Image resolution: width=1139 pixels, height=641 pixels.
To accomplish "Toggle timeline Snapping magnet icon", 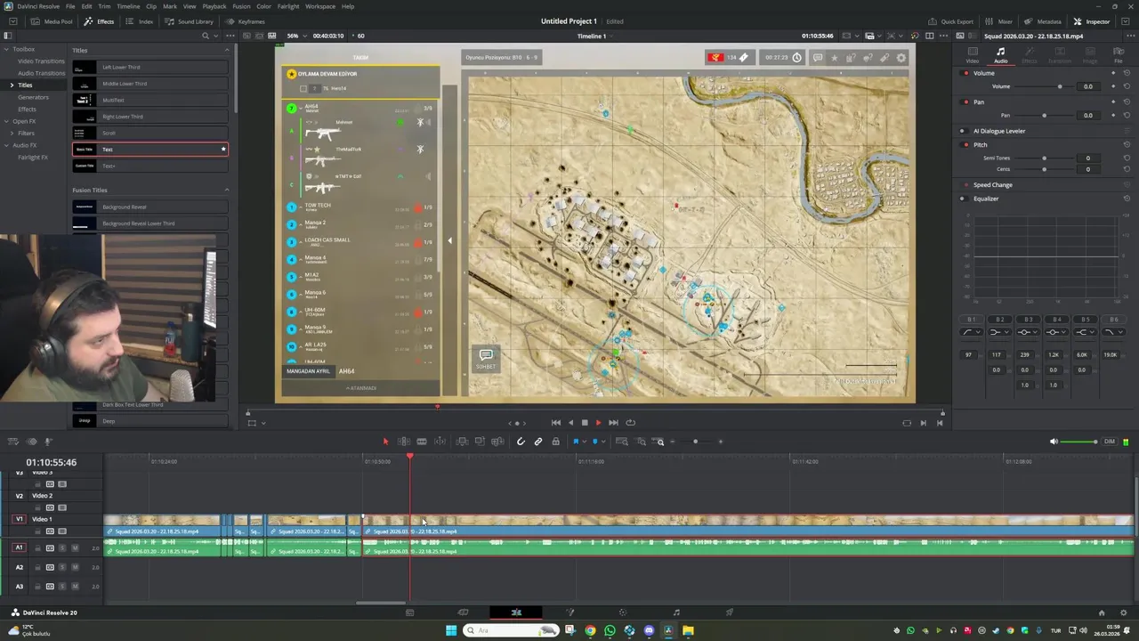I will point(521,442).
